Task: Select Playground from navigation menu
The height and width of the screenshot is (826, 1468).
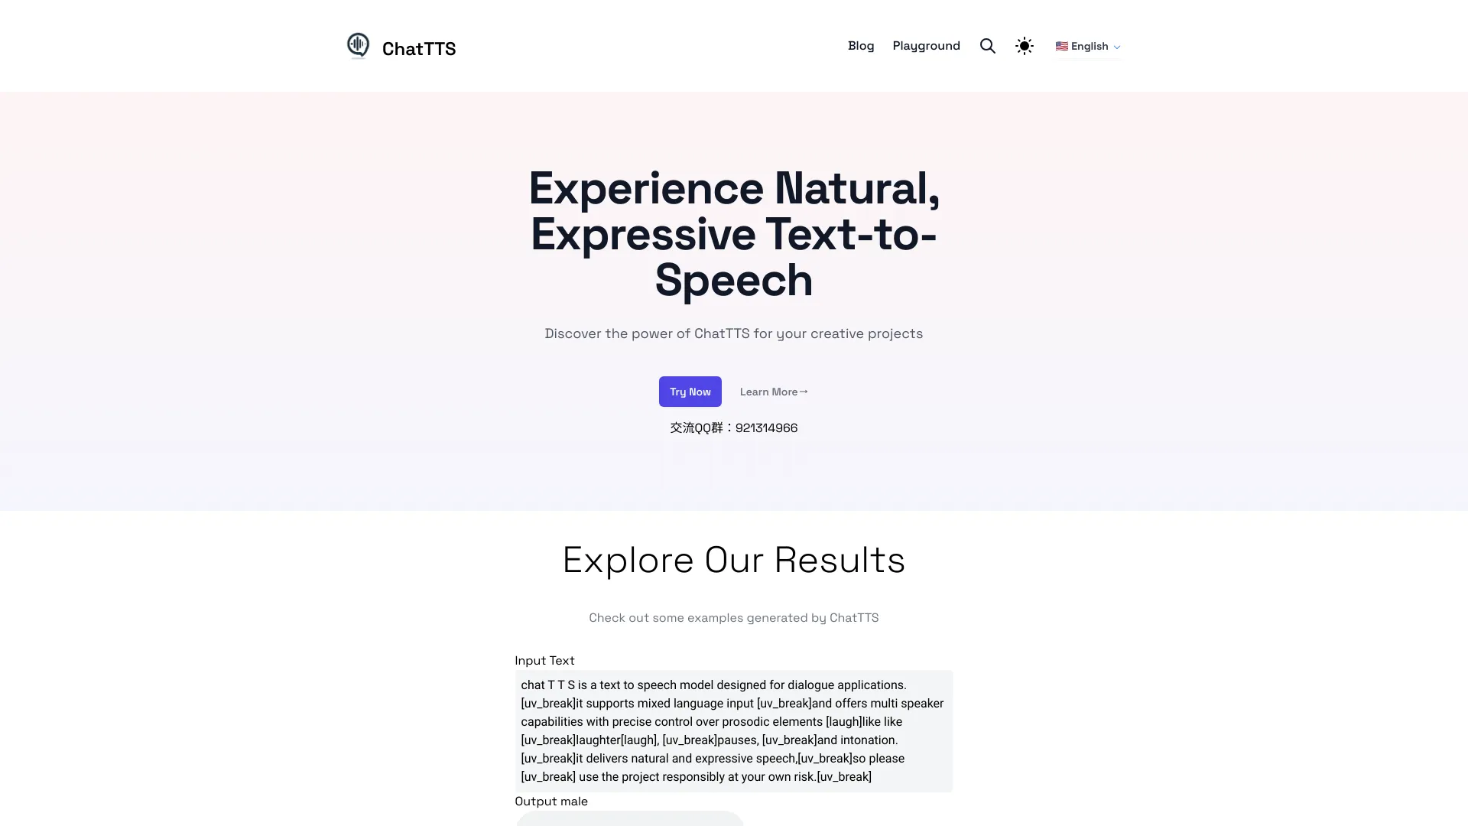Action: [927, 45]
